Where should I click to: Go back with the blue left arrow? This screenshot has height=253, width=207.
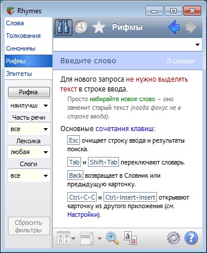(x=174, y=27)
